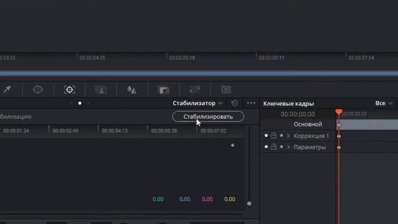This screenshot has height=224, width=398.
Task: Open the Key palette icon
Action: click(164, 90)
